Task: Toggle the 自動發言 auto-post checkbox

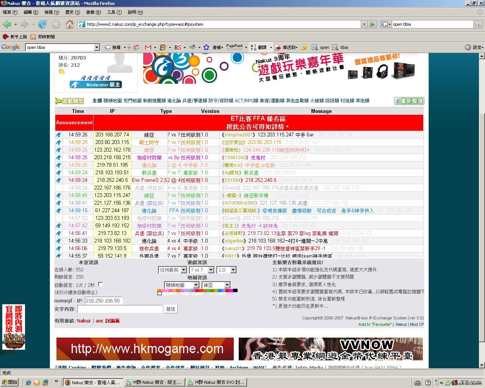Action: click(x=100, y=284)
